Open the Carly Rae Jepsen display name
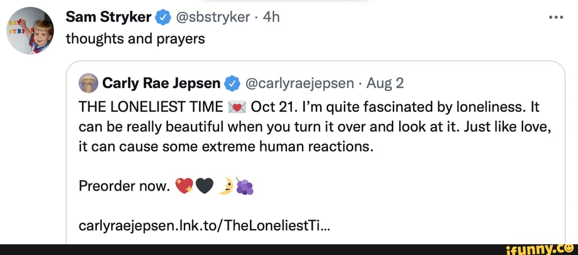 [x=161, y=83]
